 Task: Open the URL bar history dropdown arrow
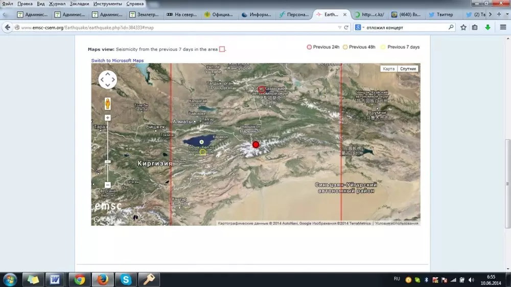(x=338, y=27)
